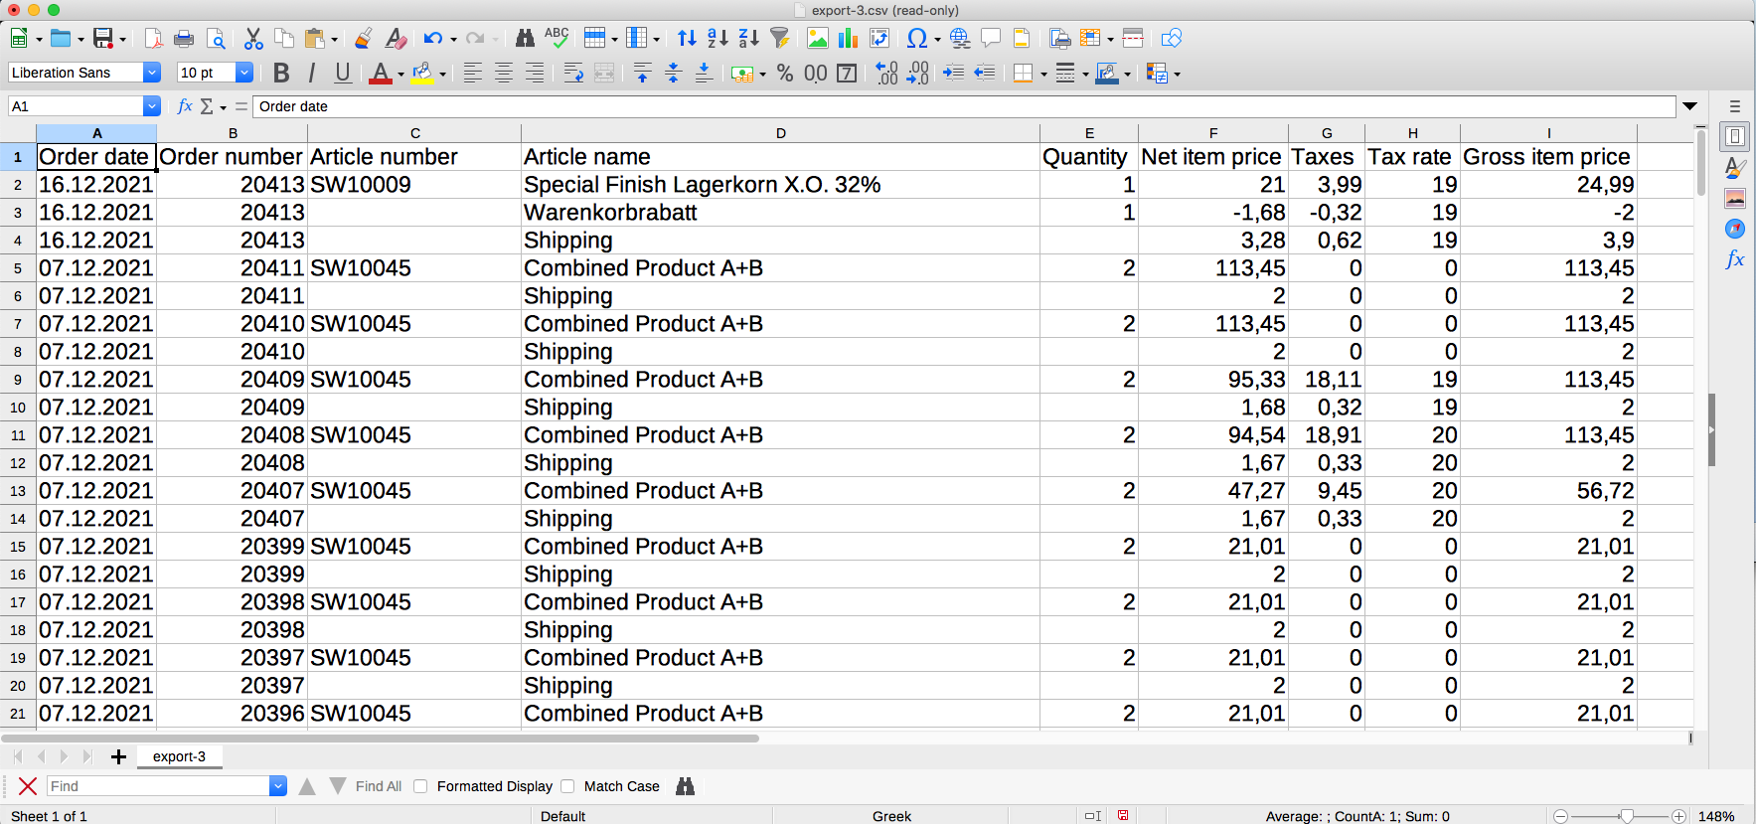The height and width of the screenshot is (824, 1756).
Task: Open the font size dropdown
Action: (244, 73)
